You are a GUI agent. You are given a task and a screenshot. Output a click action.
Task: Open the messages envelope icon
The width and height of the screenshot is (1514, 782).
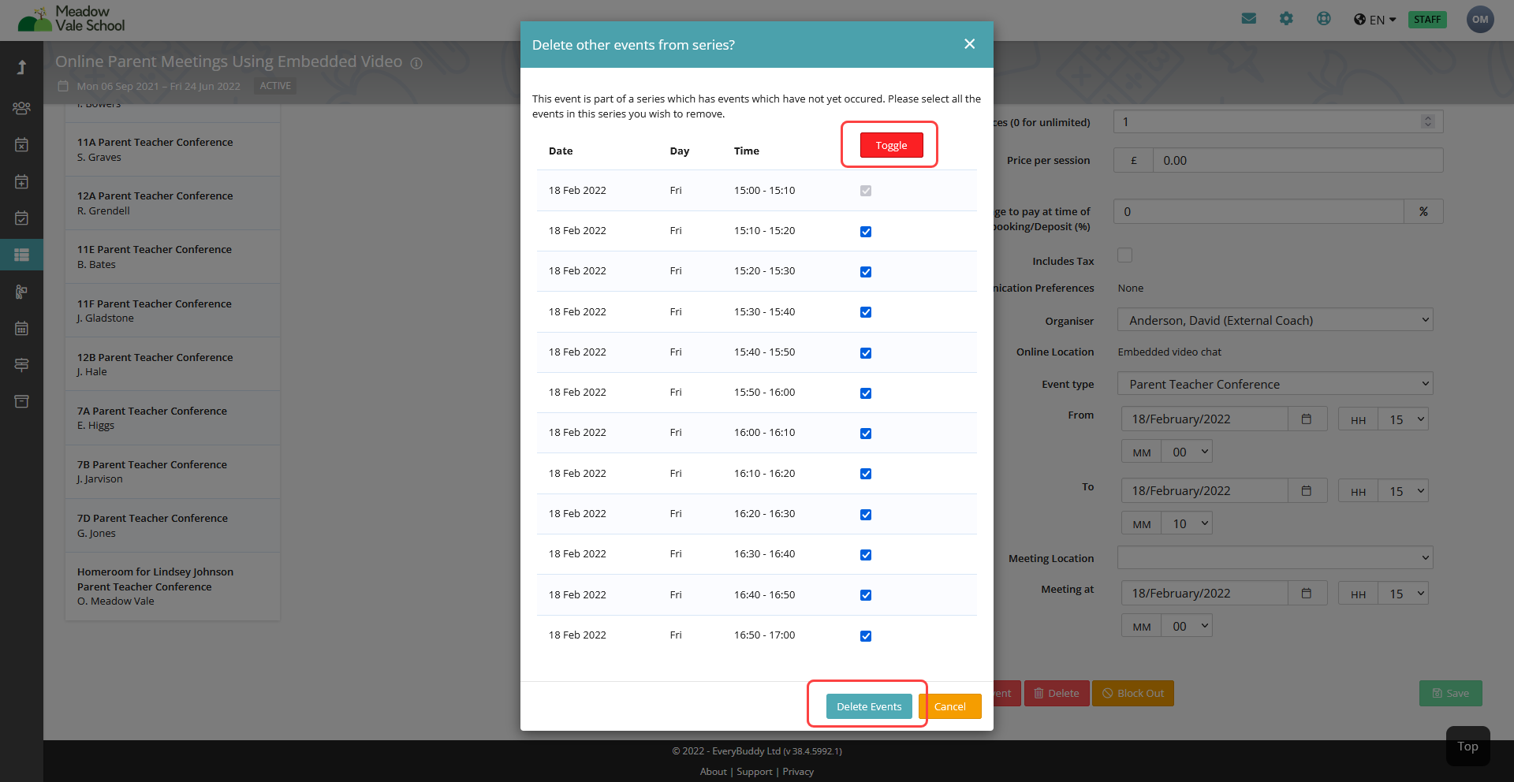point(1249,18)
